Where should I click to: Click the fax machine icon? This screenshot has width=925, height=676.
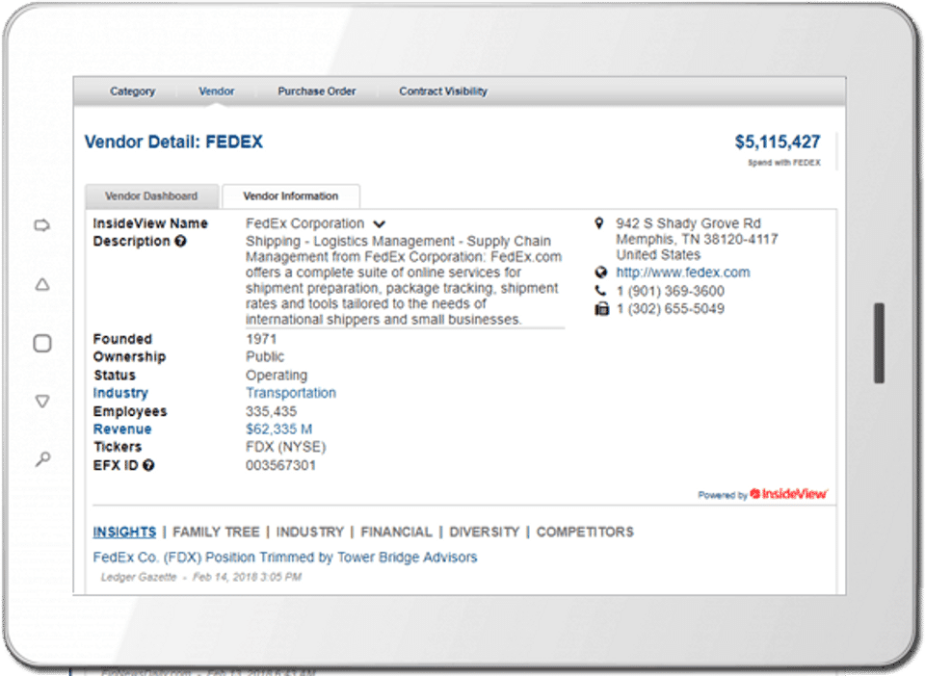[x=601, y=309]
